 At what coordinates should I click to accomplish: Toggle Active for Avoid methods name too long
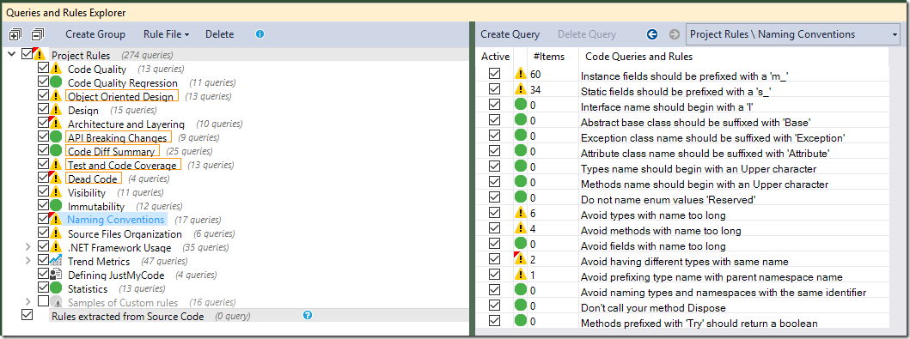click(x=494, y=228)
